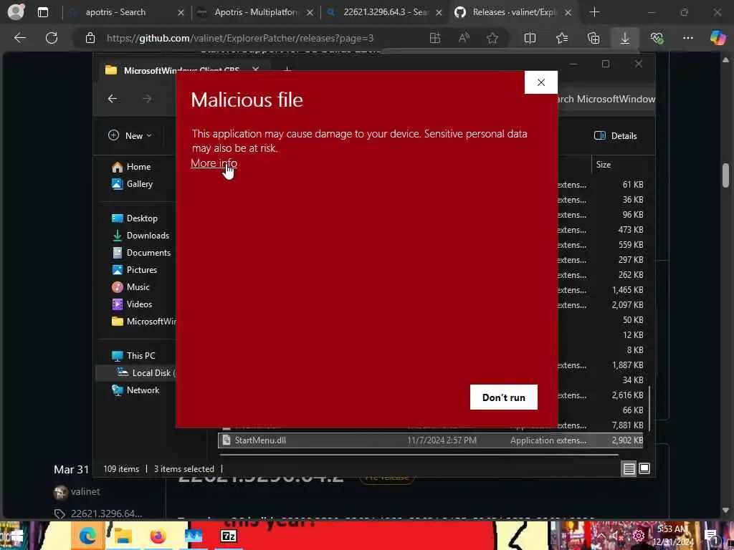Open the app available grid icon
Viewport: 734px width, 550px height.
[x=435, y=39]
